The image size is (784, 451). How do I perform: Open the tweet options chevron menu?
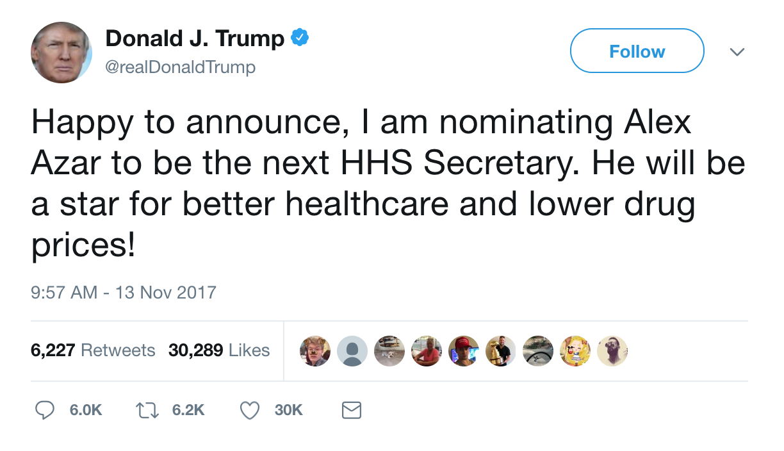tap(737, 51)
